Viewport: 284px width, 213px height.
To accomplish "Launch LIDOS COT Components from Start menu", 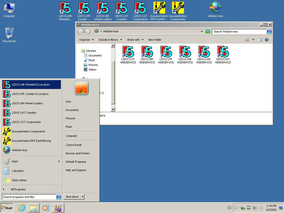I will click(32, 122).
